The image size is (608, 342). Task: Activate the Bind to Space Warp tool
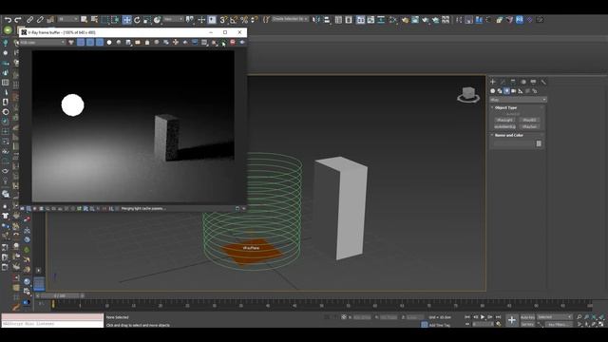[x=50, y=19]
